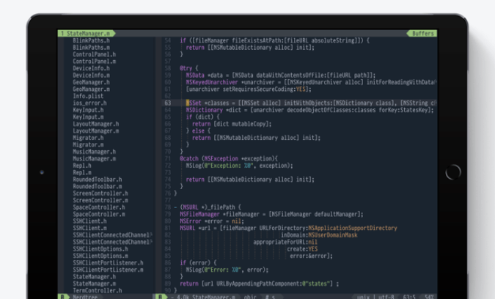Open BlinkPaths.h in file tree

(91, 40)
